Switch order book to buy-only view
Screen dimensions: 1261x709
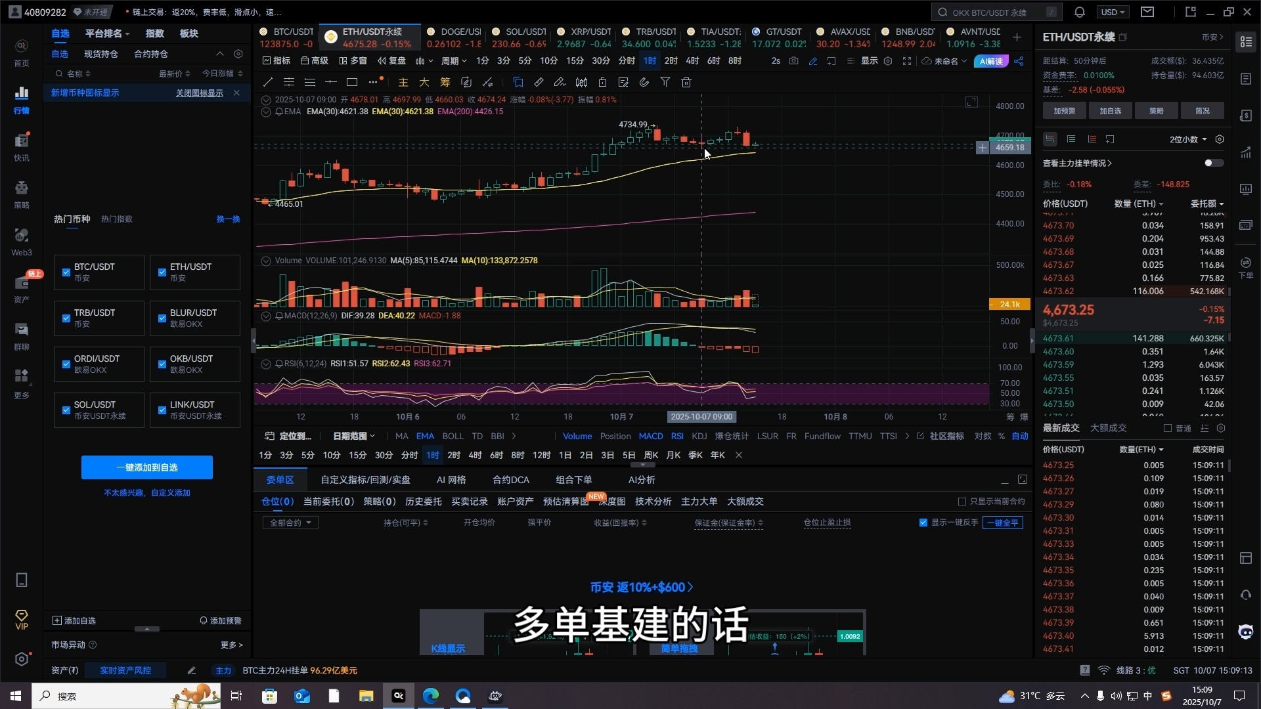(x=1071, y=139)
